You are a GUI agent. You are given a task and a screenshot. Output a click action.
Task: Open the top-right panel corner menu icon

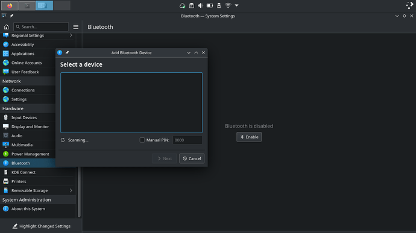409,5
